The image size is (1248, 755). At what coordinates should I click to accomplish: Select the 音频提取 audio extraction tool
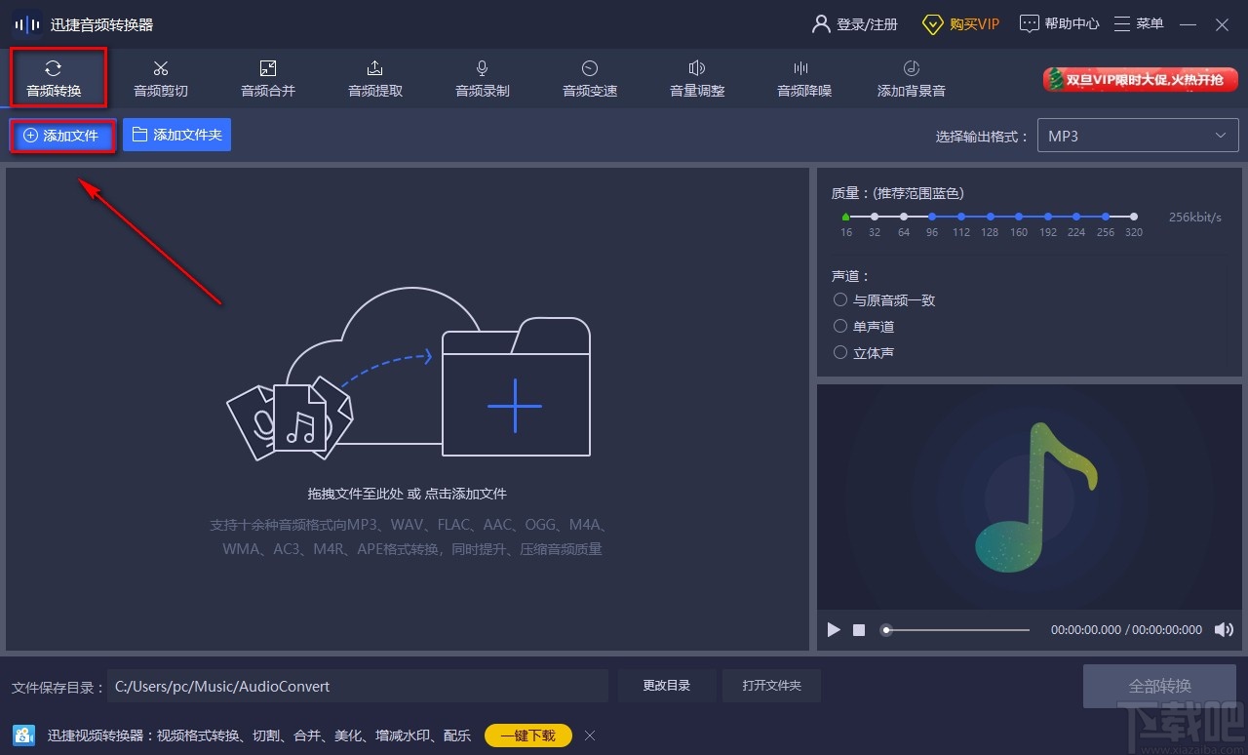(374, 78)
